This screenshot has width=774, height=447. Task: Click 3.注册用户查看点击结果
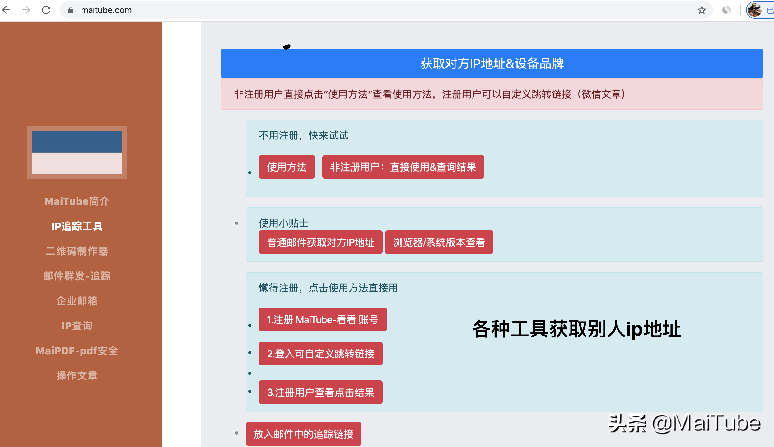[320, 393]
